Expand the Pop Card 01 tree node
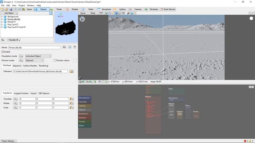 [x=2, y=25]
